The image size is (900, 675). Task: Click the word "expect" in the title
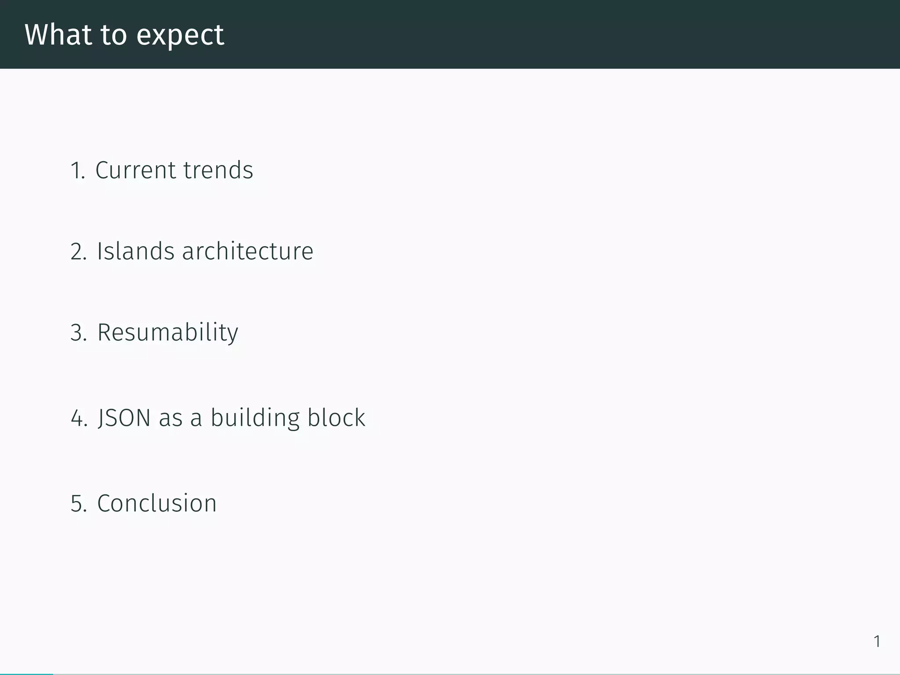coord(180,35)
